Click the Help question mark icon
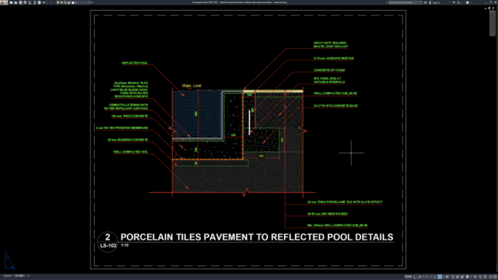Image resolution: width=498 pixels, height=280 pixels. click(468, 2)
